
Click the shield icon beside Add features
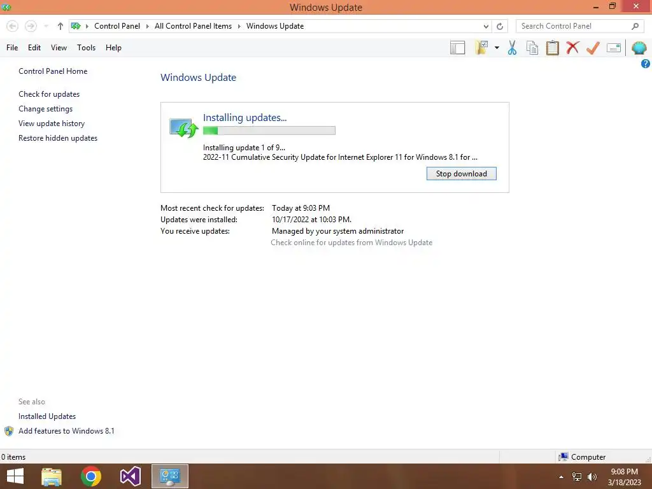[9, 431]
